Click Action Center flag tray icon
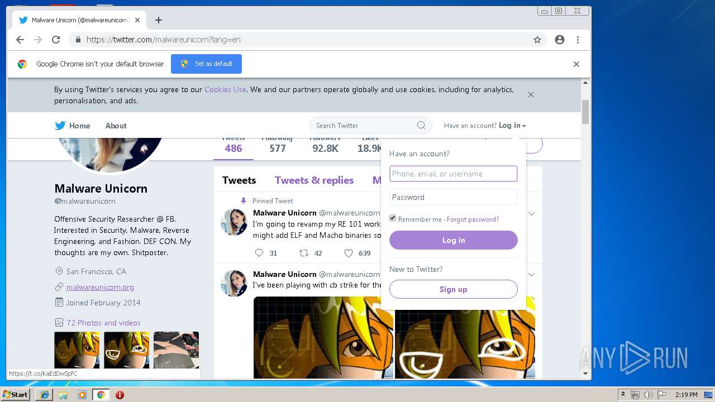The width and height of the screenshot is (715, 402). point(661,395)
